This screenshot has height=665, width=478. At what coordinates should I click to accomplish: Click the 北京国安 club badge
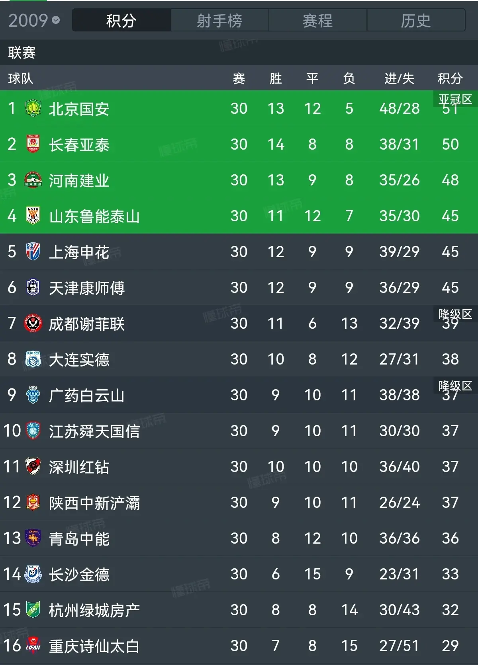[33, 108]
